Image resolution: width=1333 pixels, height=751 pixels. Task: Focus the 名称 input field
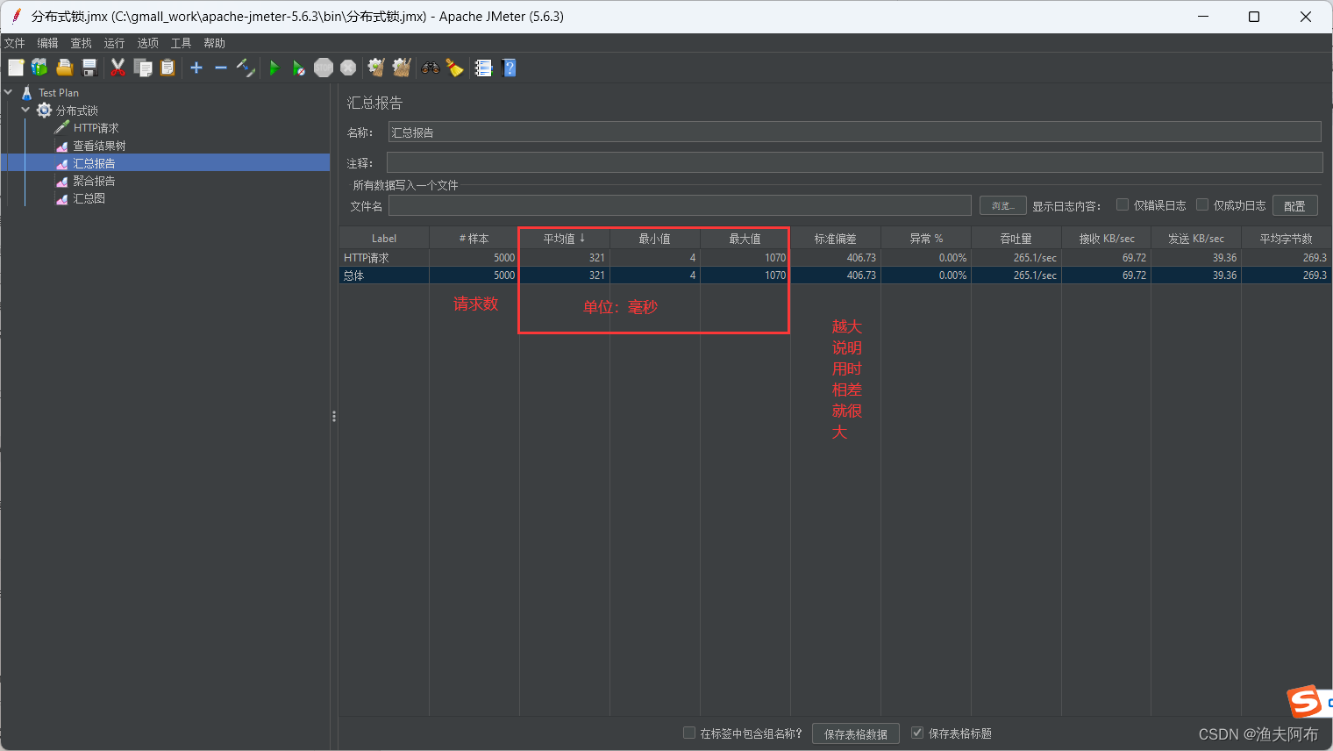point(854,132)
